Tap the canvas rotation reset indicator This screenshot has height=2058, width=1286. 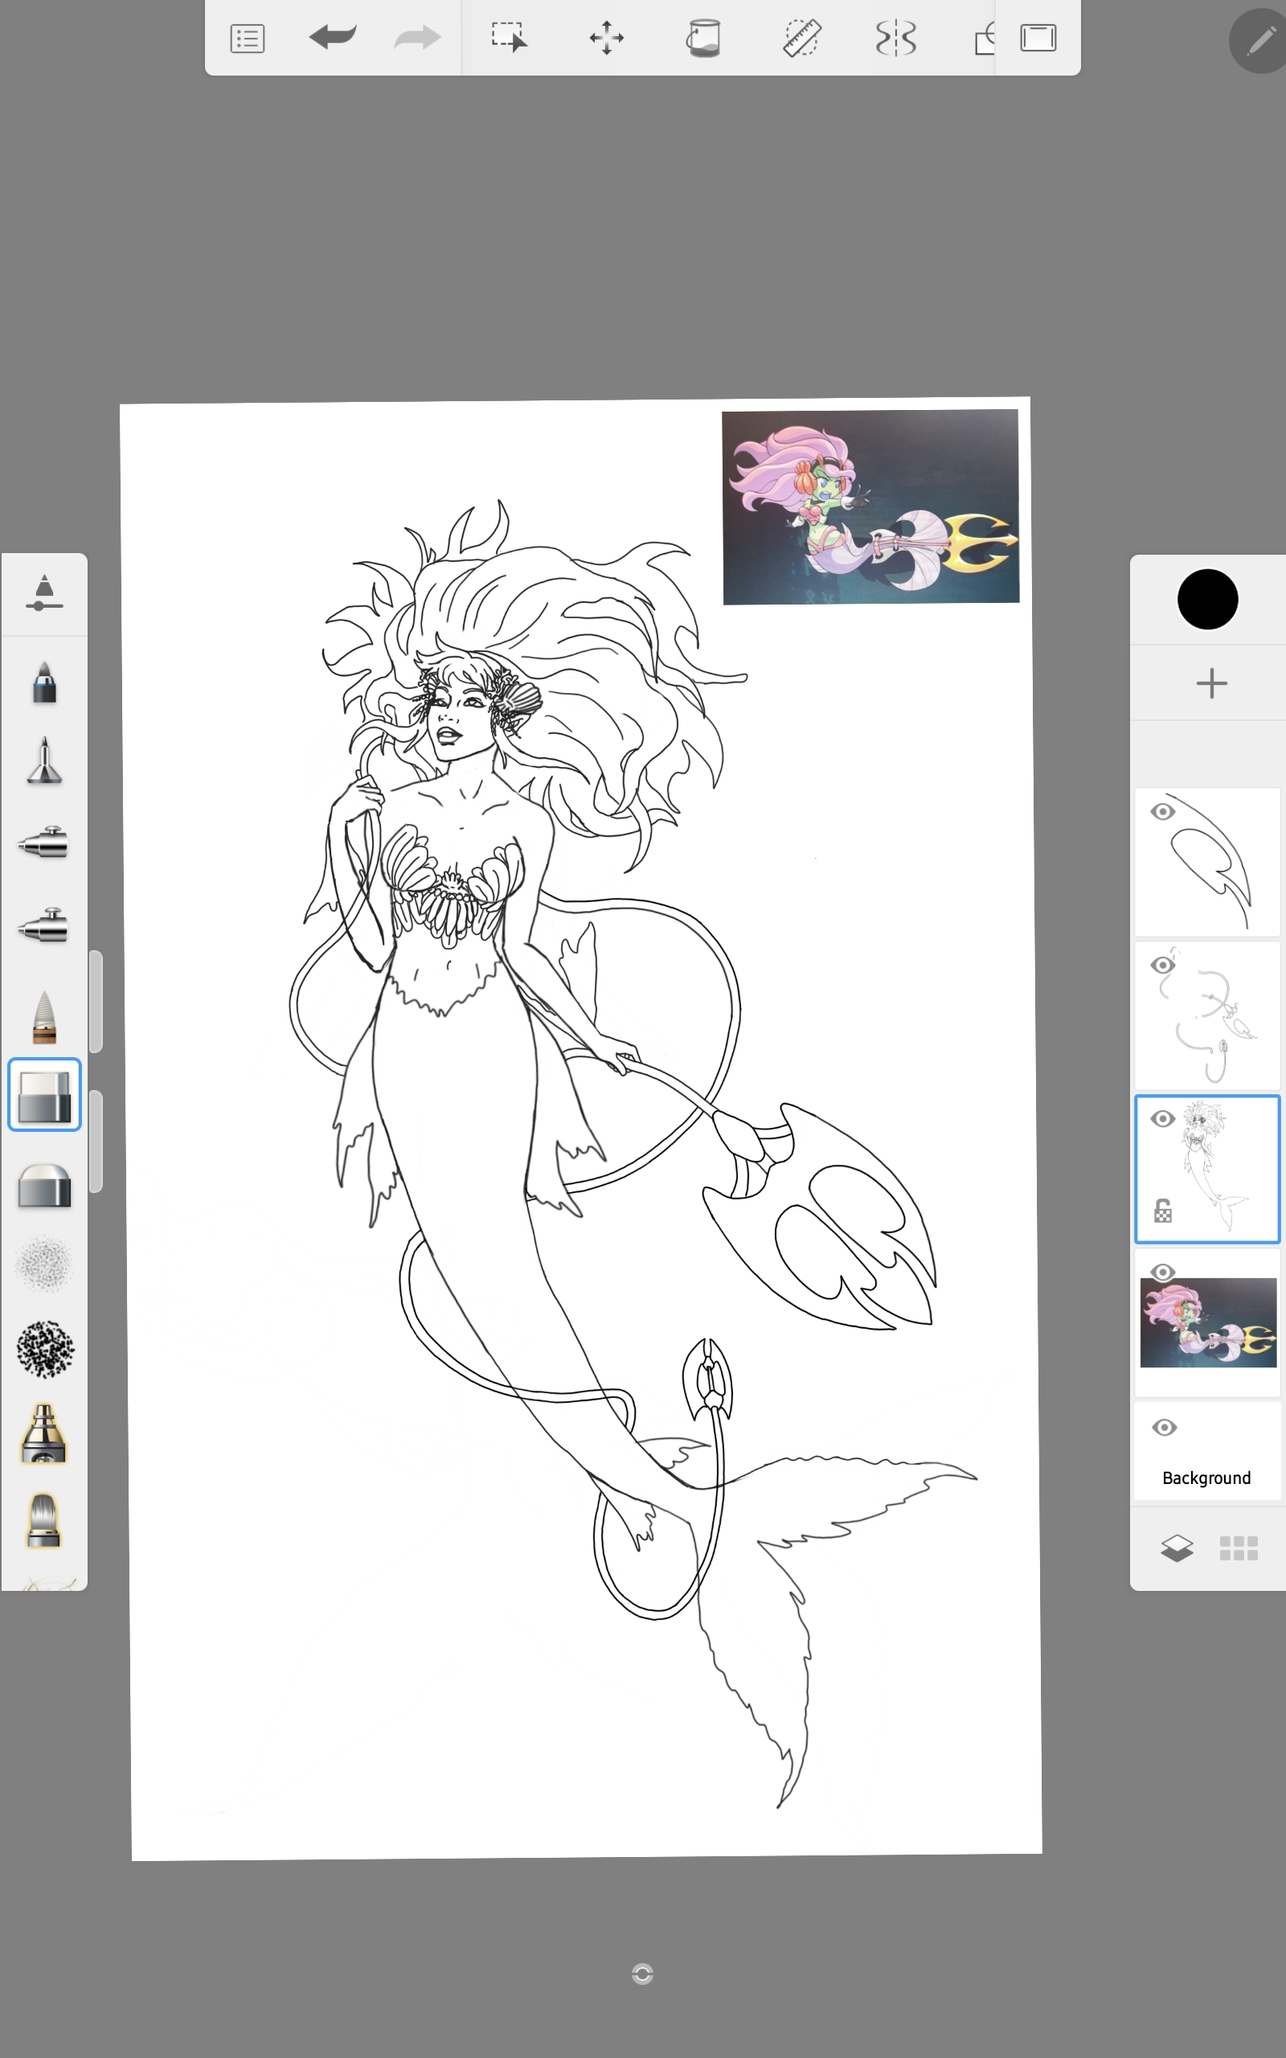643,1974
